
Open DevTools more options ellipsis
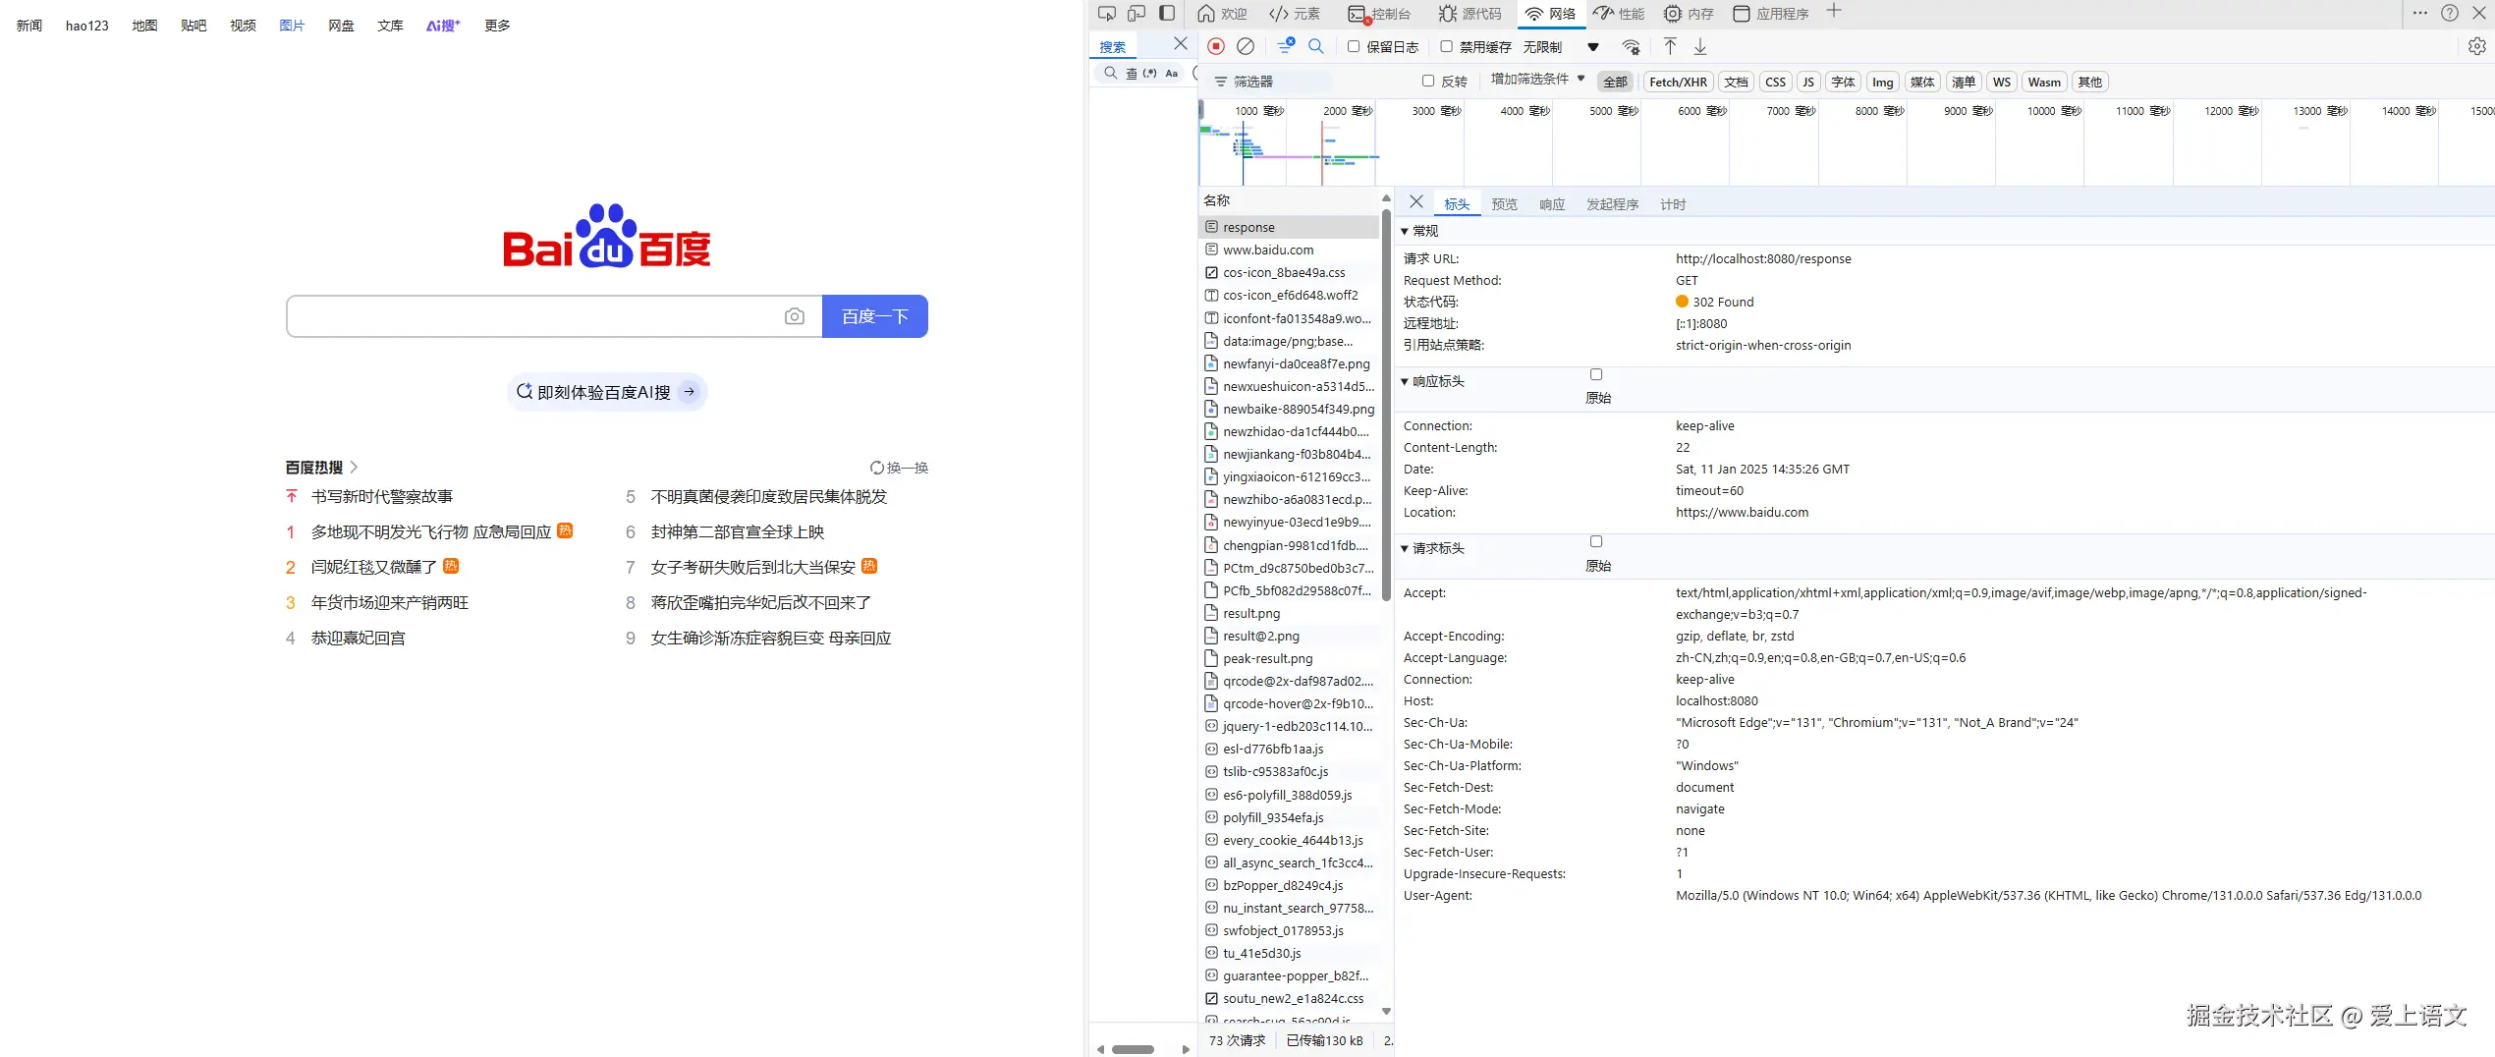pyautogui.click(x=2420, y=14)
